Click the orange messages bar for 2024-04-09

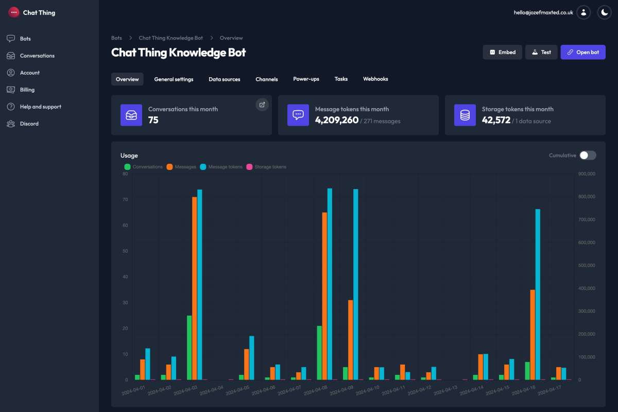coord(351,340)
